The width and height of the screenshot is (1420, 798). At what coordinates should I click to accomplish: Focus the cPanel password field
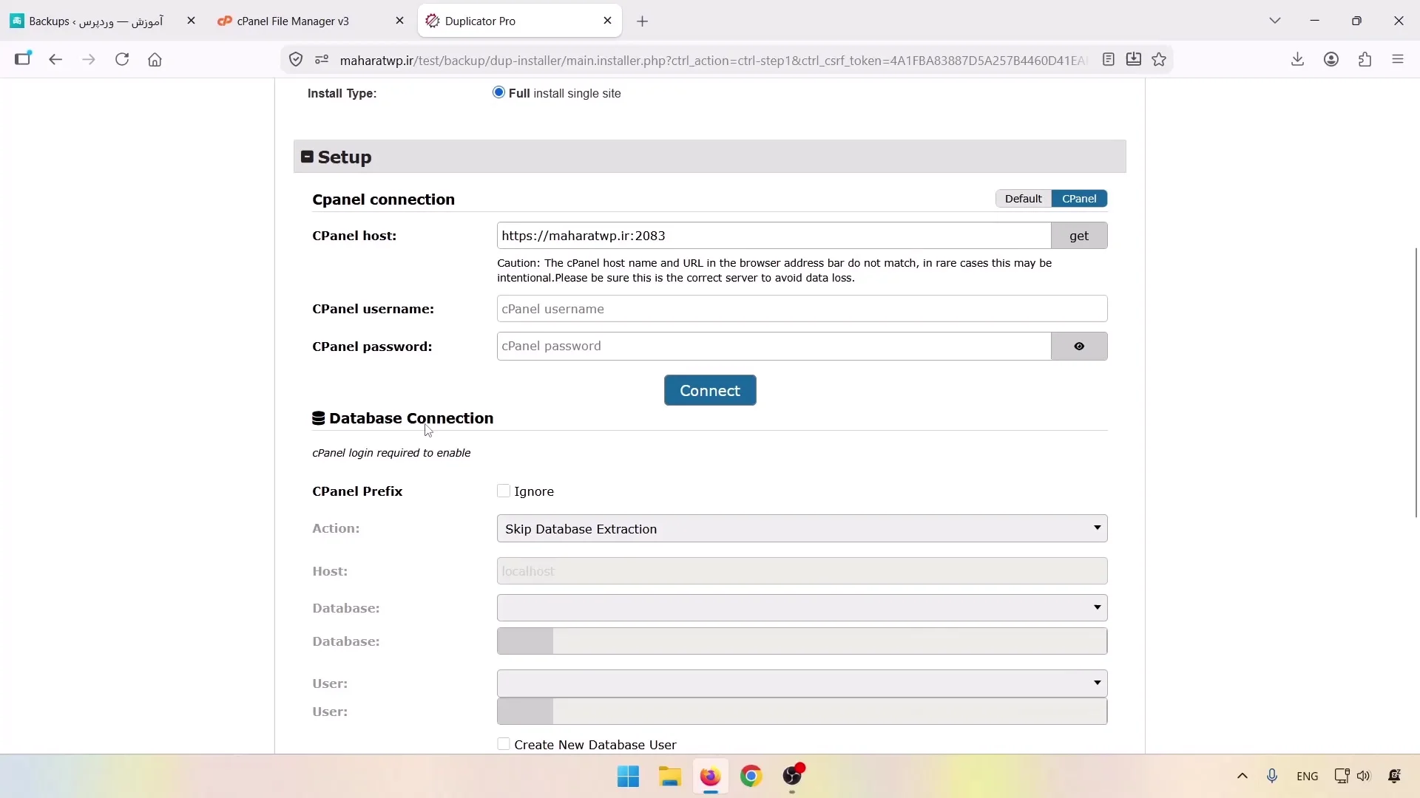[774, 347]
